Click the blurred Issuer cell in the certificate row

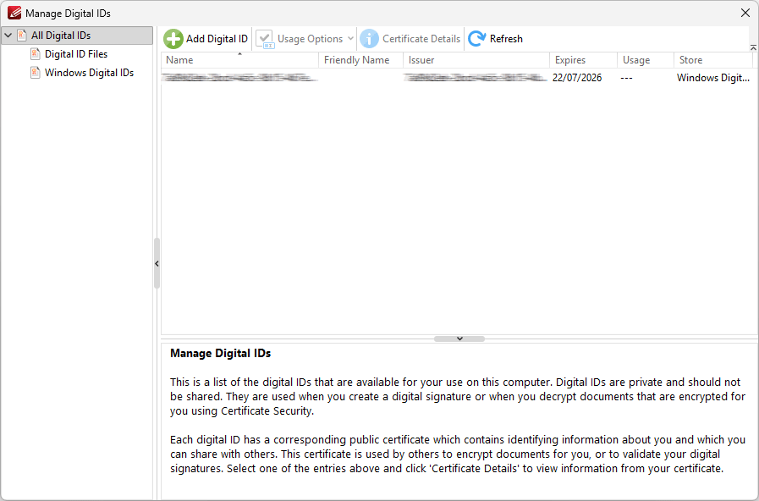(476, 78)
